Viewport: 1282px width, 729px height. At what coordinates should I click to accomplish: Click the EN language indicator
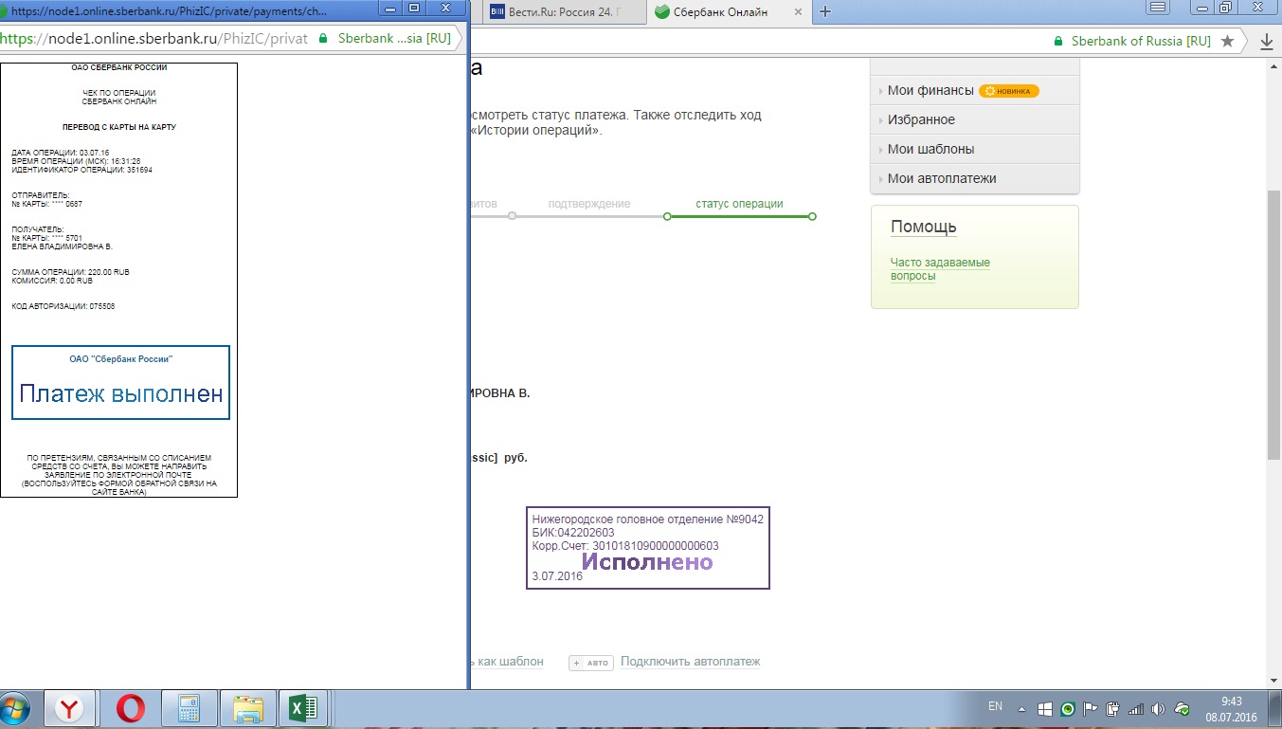(x=995, y=706)
